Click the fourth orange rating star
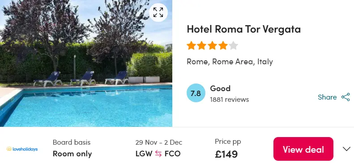Image resolution: width=354 pixels, height=167 pixels. click(223, 46)
